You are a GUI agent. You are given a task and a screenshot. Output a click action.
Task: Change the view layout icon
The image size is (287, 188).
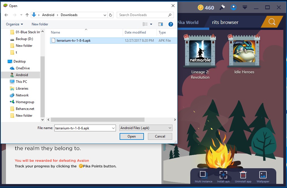click(145, 24)
